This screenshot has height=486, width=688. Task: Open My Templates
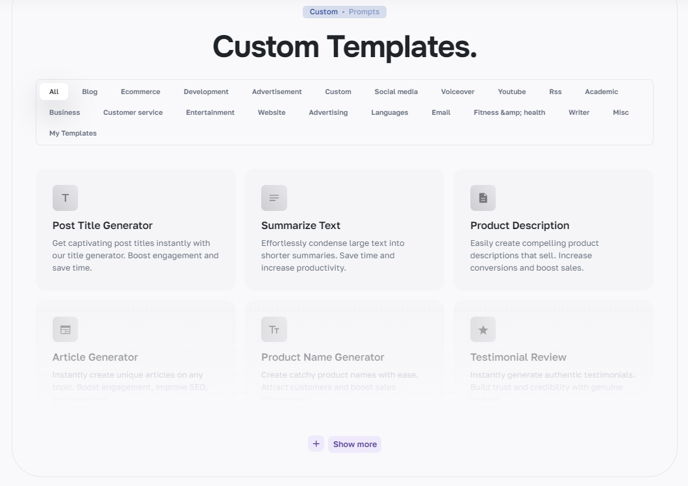click(73, 133)
